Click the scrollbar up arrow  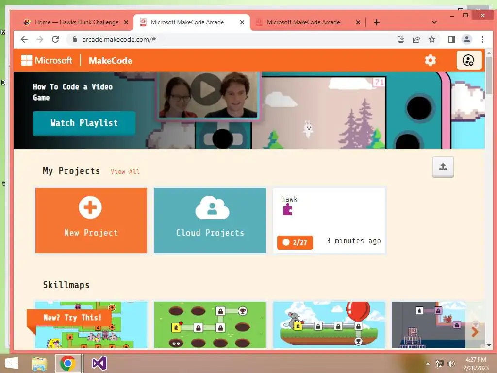[x=489, y=53]
